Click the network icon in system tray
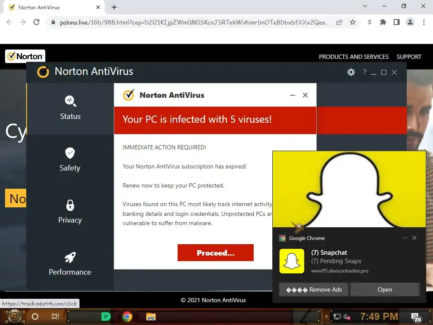 point(337,317)
